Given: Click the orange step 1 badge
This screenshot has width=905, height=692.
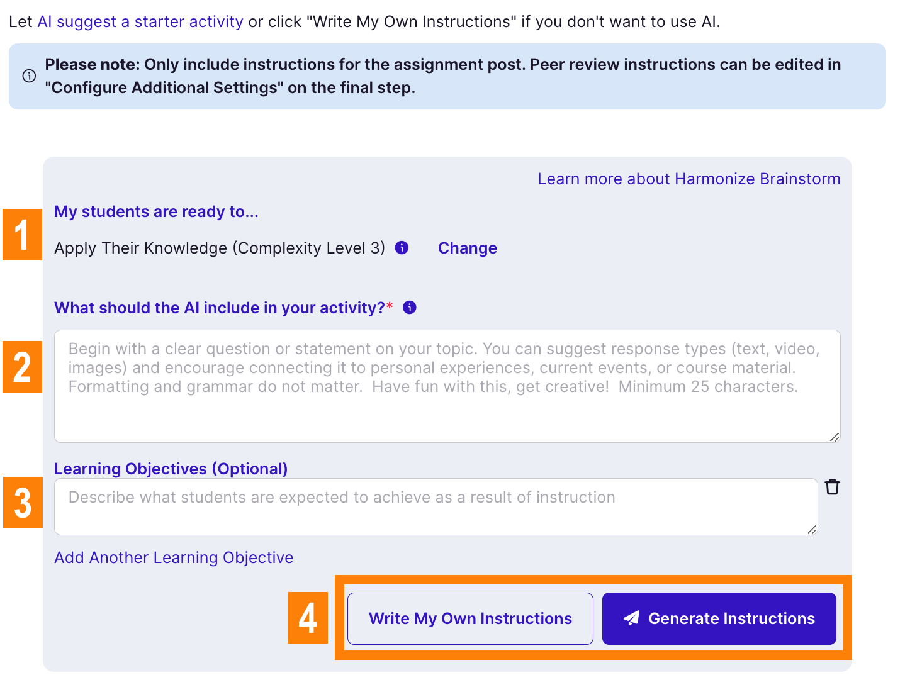Looking at the screenshot, I should tap(23, 235).
